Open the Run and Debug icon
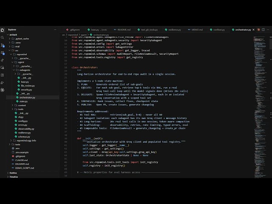This screenshot has height=204, width=272. [3, 82]
